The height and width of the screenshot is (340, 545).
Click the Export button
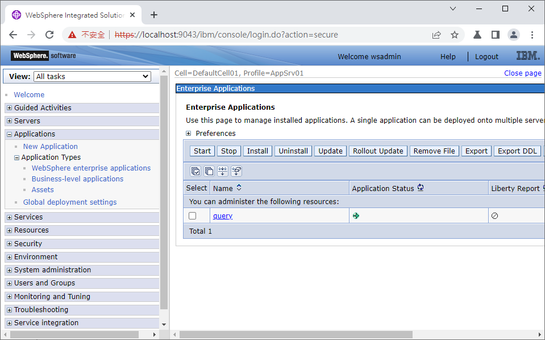(476, 151)
